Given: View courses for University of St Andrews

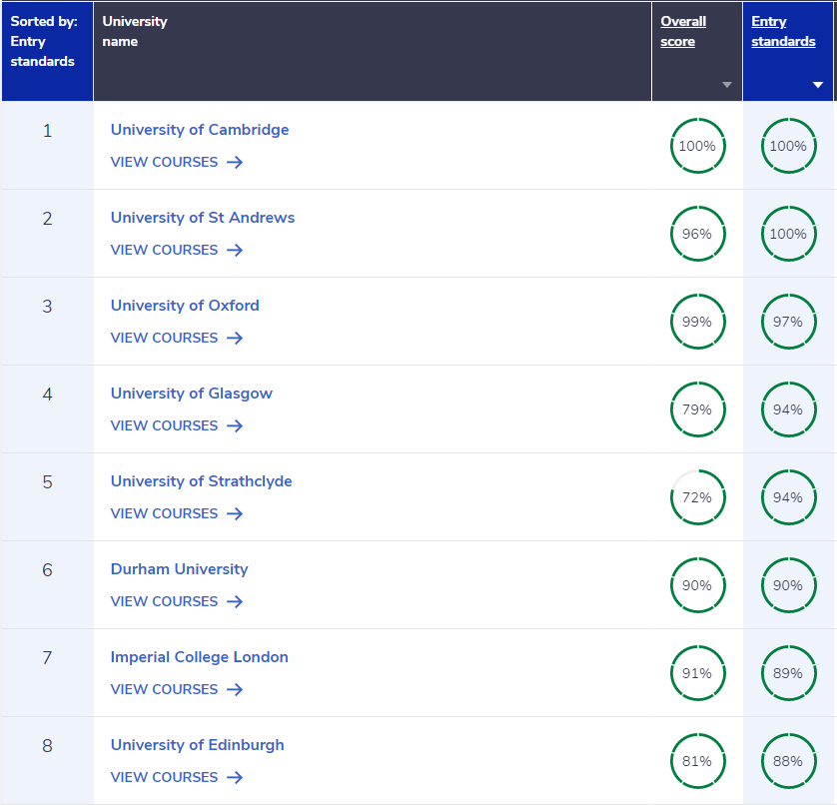Looking at the screenshot, I should [177, 250].
